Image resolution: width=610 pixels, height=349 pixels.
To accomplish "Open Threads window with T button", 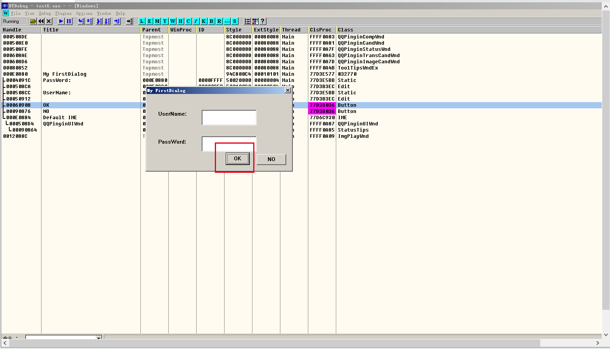I will (165, 21).
